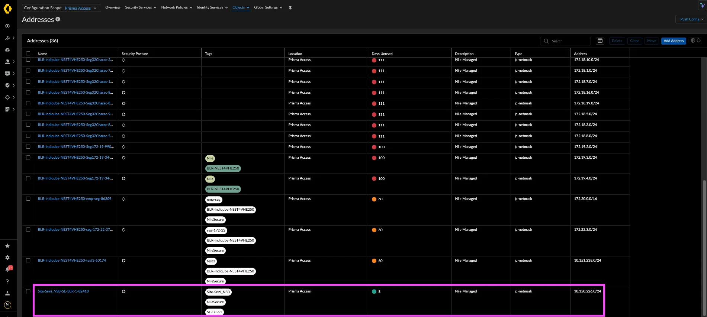Open the notifications bell with the red badge
Viewport: 707px width, 317px height.
8,269
